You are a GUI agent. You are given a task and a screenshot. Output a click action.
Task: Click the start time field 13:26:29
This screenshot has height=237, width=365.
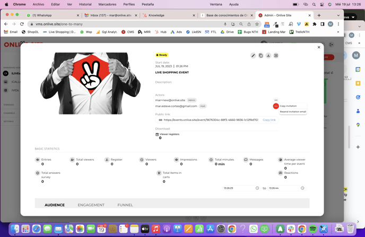(241, 188)
